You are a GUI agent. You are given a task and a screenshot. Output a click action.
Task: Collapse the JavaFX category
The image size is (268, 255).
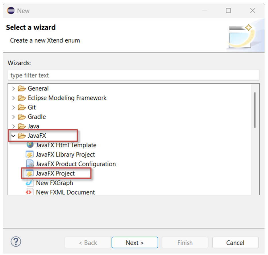(x=13, y=136)
